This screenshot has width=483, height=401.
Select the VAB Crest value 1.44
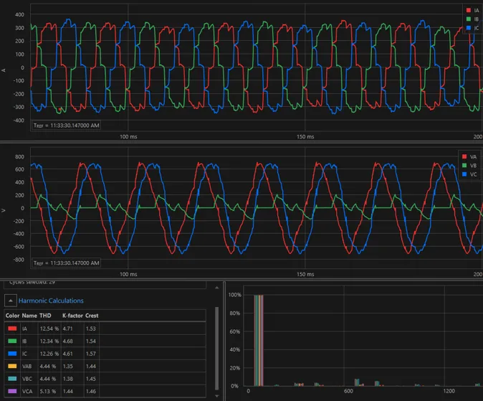pos(91,366)
